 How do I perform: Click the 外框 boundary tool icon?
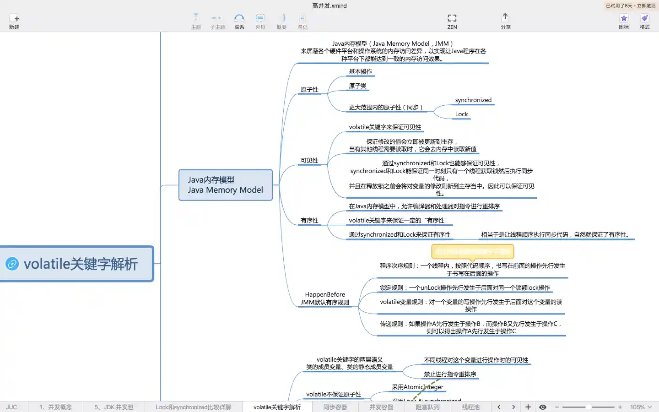coord(260,18)
